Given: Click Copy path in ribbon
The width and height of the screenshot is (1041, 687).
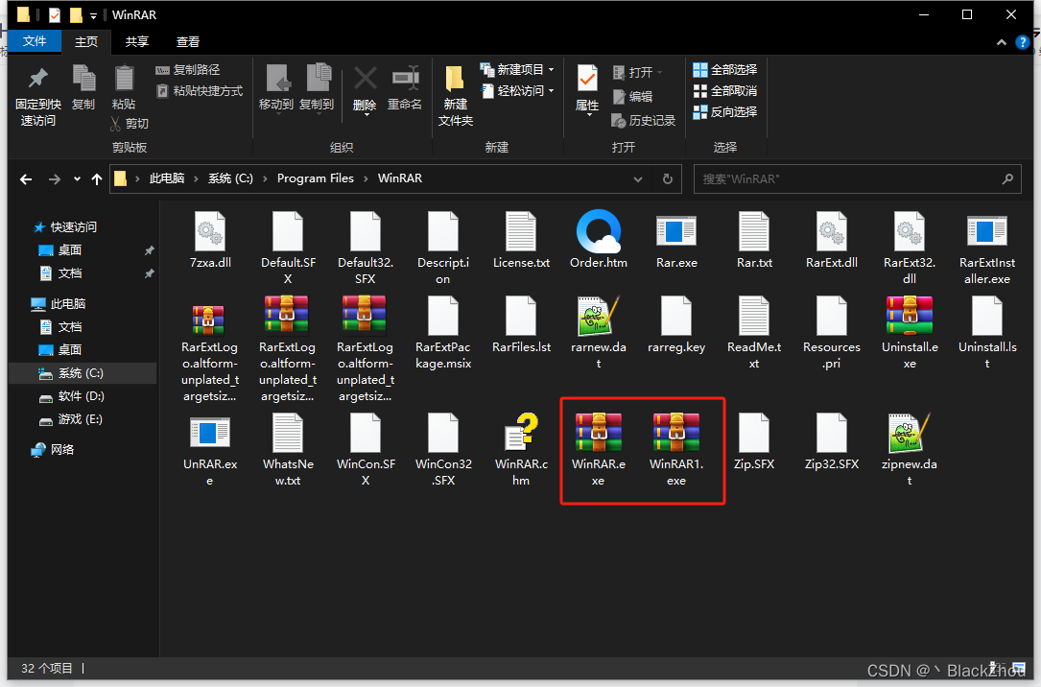Looking at the screenshot, I should point(188,70).
